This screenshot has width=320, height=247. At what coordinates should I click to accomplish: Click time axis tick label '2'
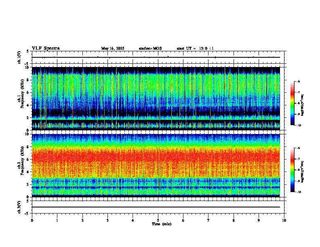coord(82,220)
